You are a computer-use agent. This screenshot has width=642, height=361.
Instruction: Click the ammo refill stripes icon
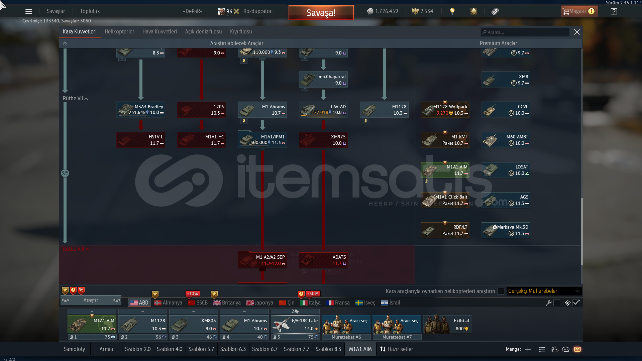567,303
